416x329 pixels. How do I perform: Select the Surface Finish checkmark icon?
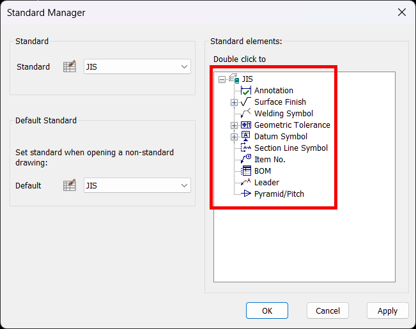pos(245,102)
